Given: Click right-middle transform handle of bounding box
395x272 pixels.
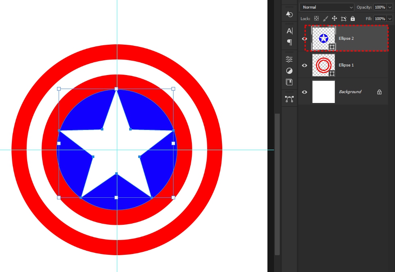Looking at the screenshot, I should click(174, 143).
